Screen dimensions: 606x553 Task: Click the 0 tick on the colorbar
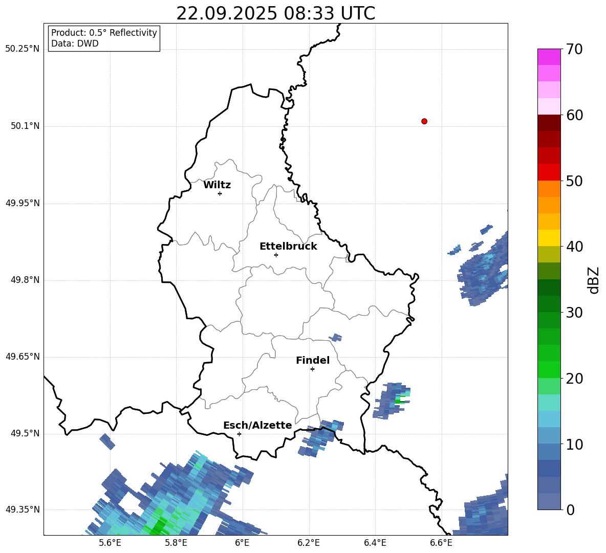click(570, 510)
